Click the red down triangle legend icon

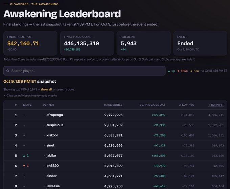[178, 71]
